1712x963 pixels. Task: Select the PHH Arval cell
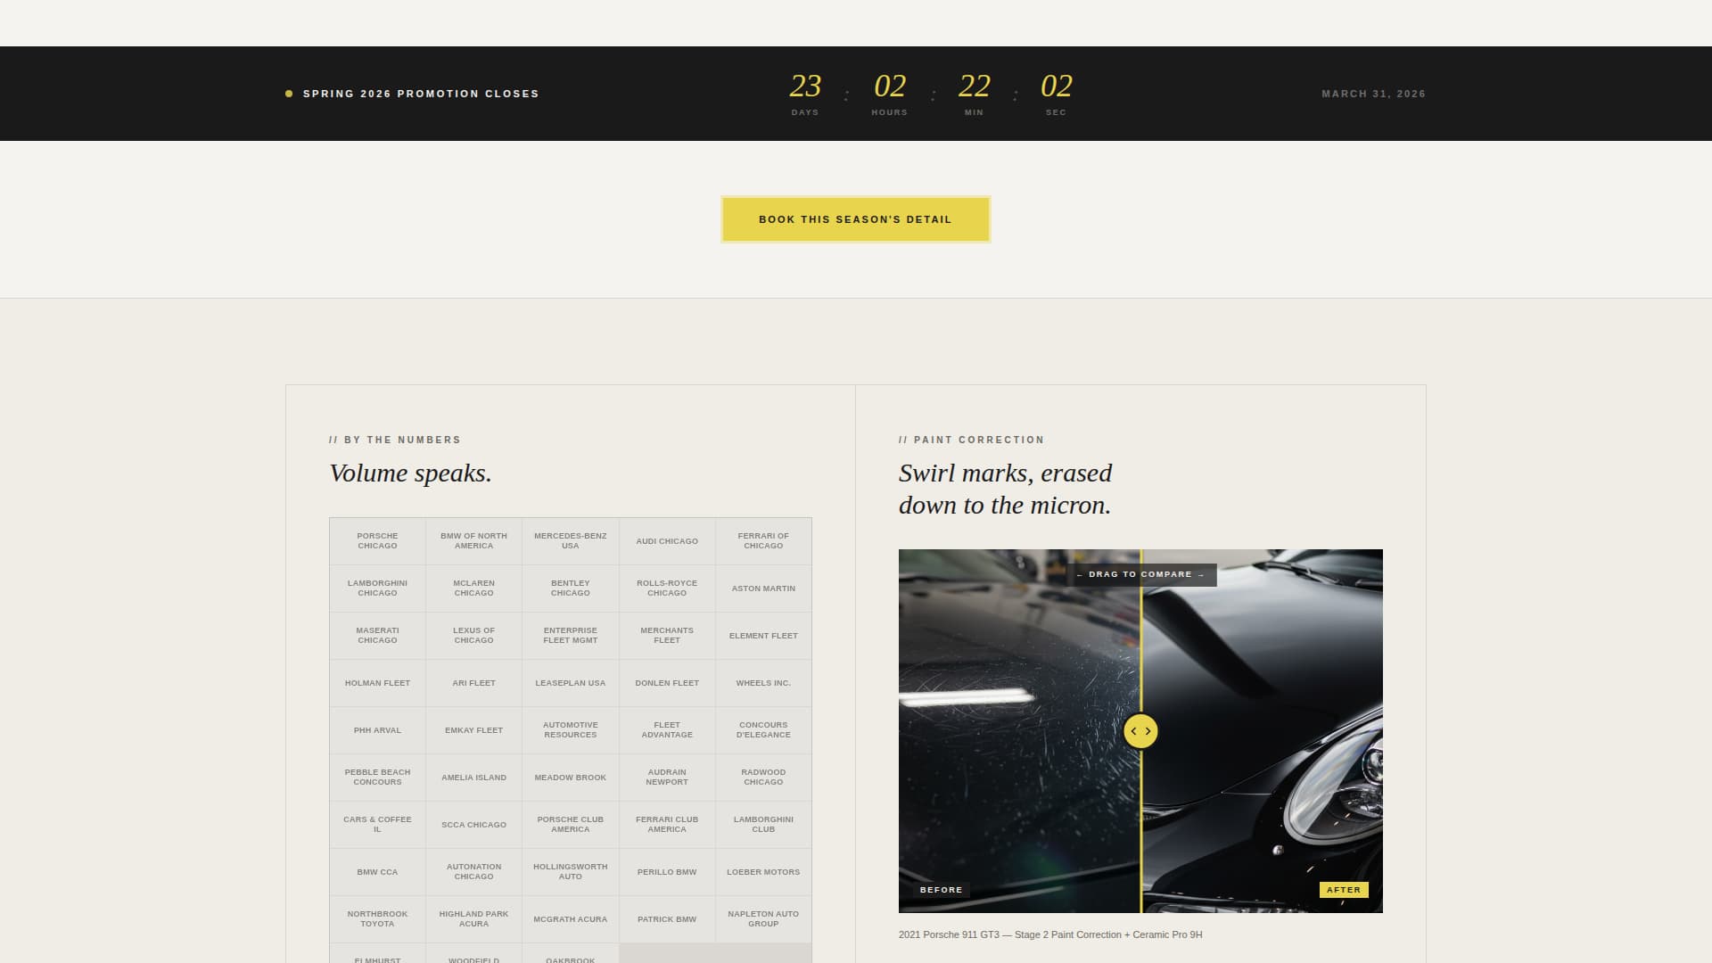pyautogui.click(x=377, y=730)
